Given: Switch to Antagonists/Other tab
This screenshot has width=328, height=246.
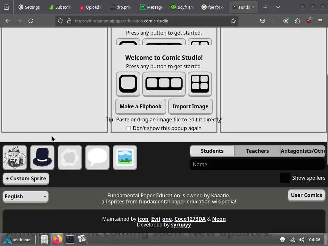Looking at the screenshot, I should [303, 151].
